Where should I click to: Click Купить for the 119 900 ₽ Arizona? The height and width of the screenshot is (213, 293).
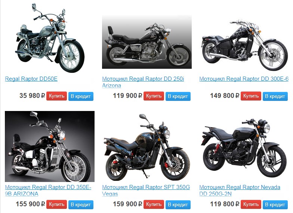(154, 96)
